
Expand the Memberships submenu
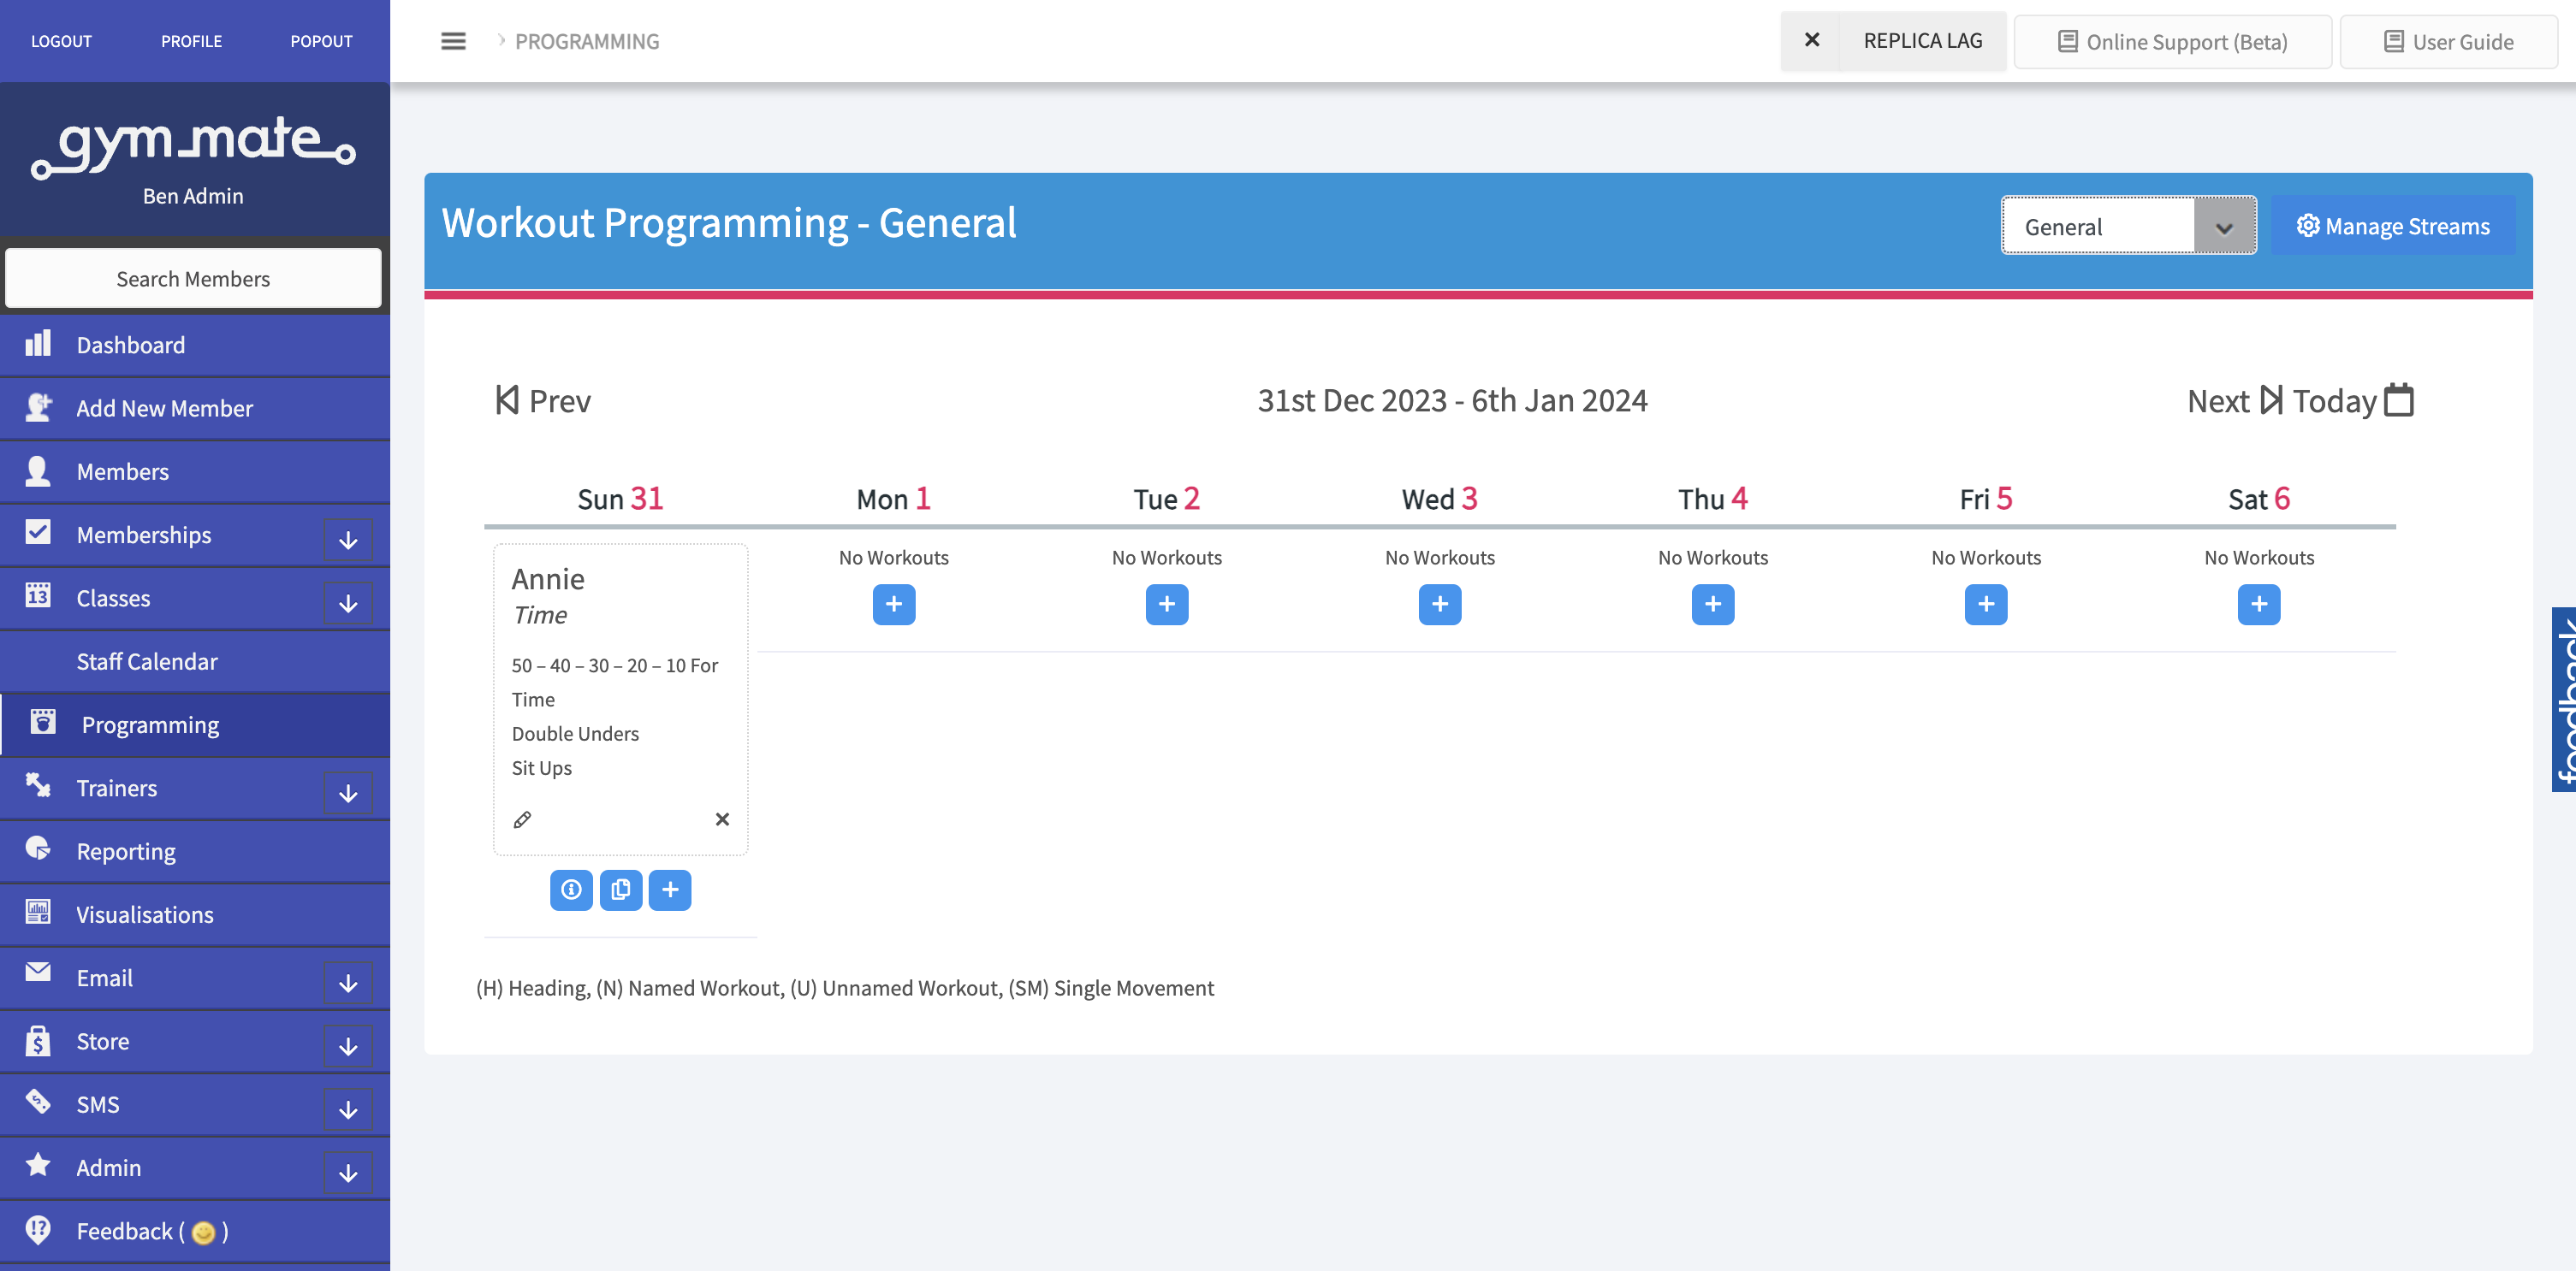pyautogui.click(x=347, y=540)
